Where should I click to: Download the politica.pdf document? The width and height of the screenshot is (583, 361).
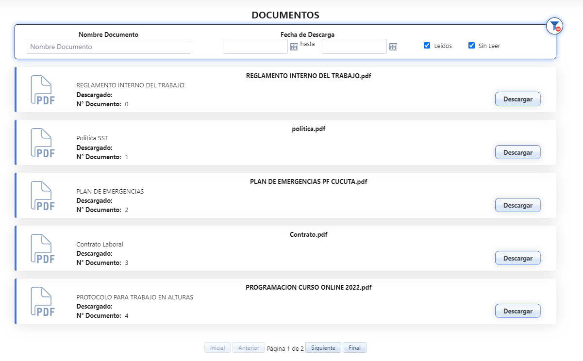[517, 152]
